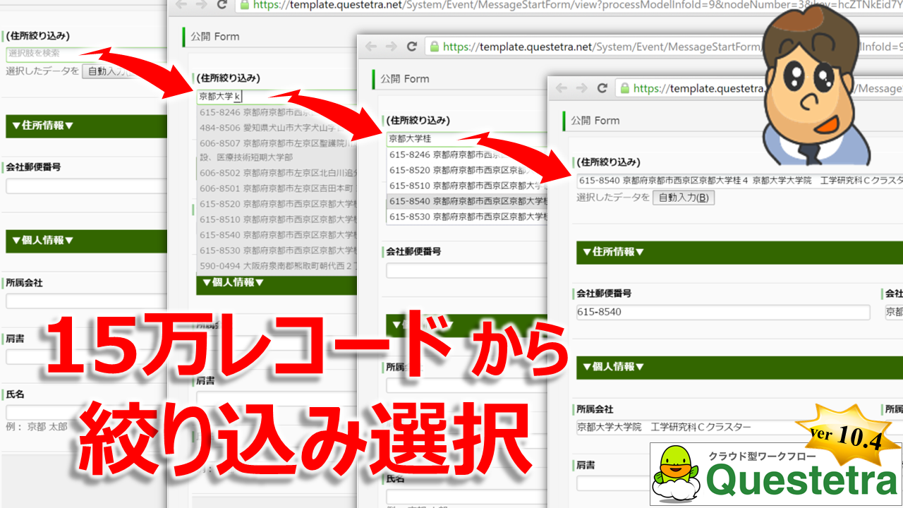Click forward arrow in '京都大学 k' browser window
The width and height of the screenshot is (903, 508).
202,5
